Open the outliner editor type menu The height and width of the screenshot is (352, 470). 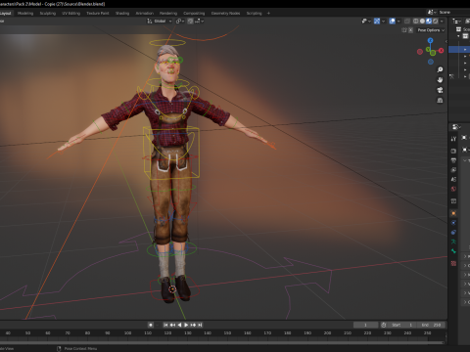click(x=456, y=22)
